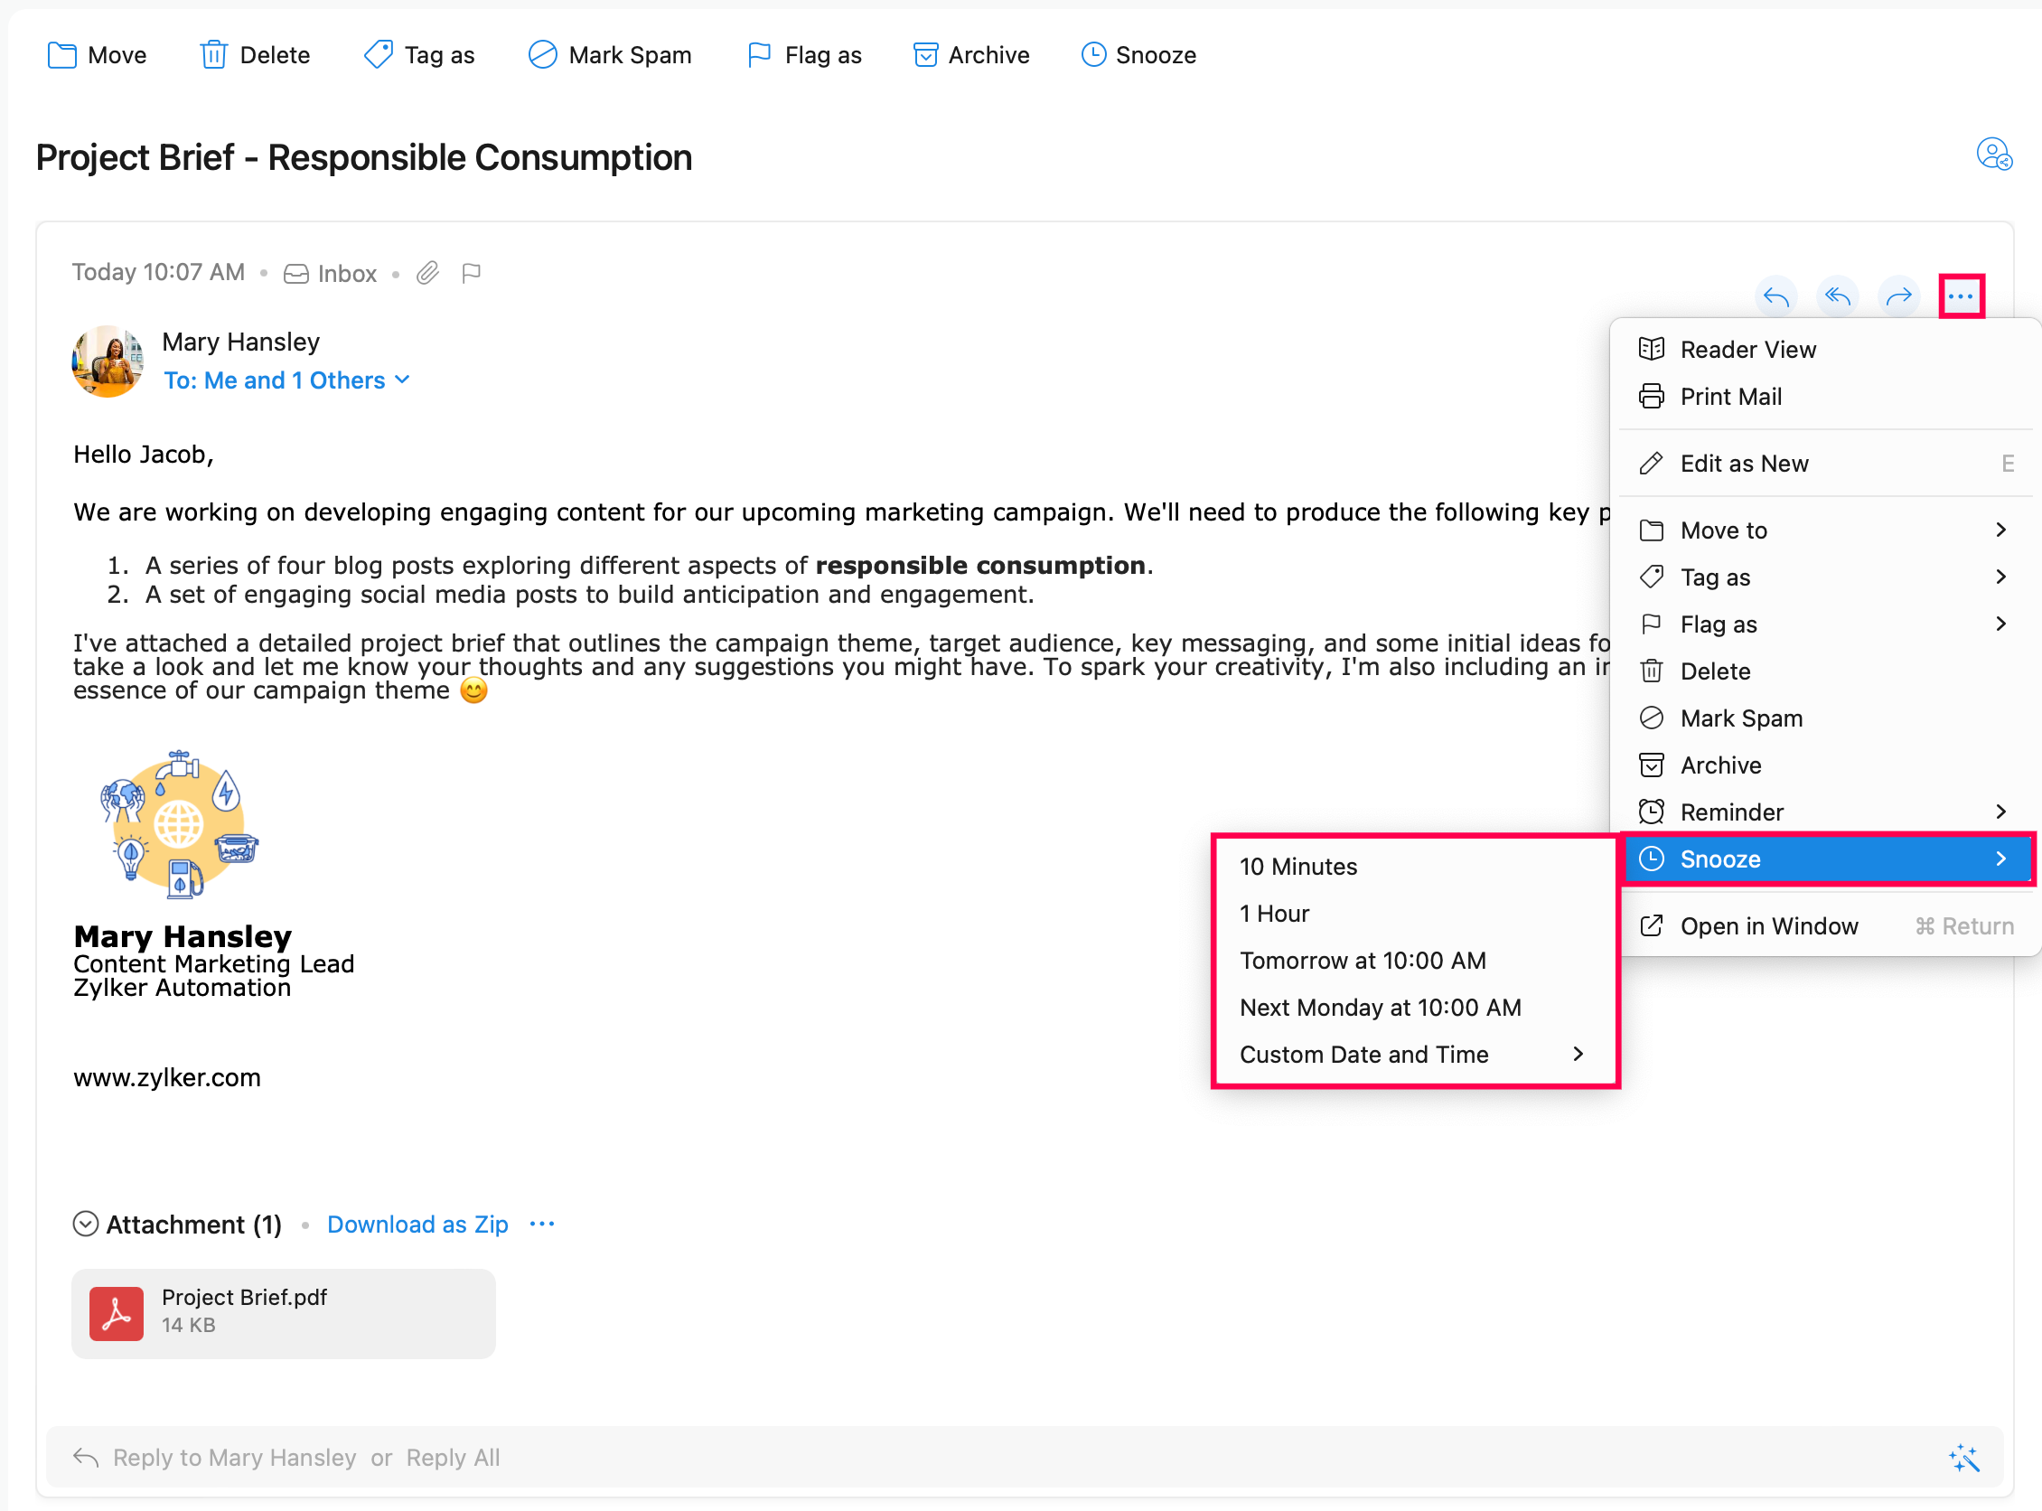Toggle the flag icon near Inbox

coord(471,274)
